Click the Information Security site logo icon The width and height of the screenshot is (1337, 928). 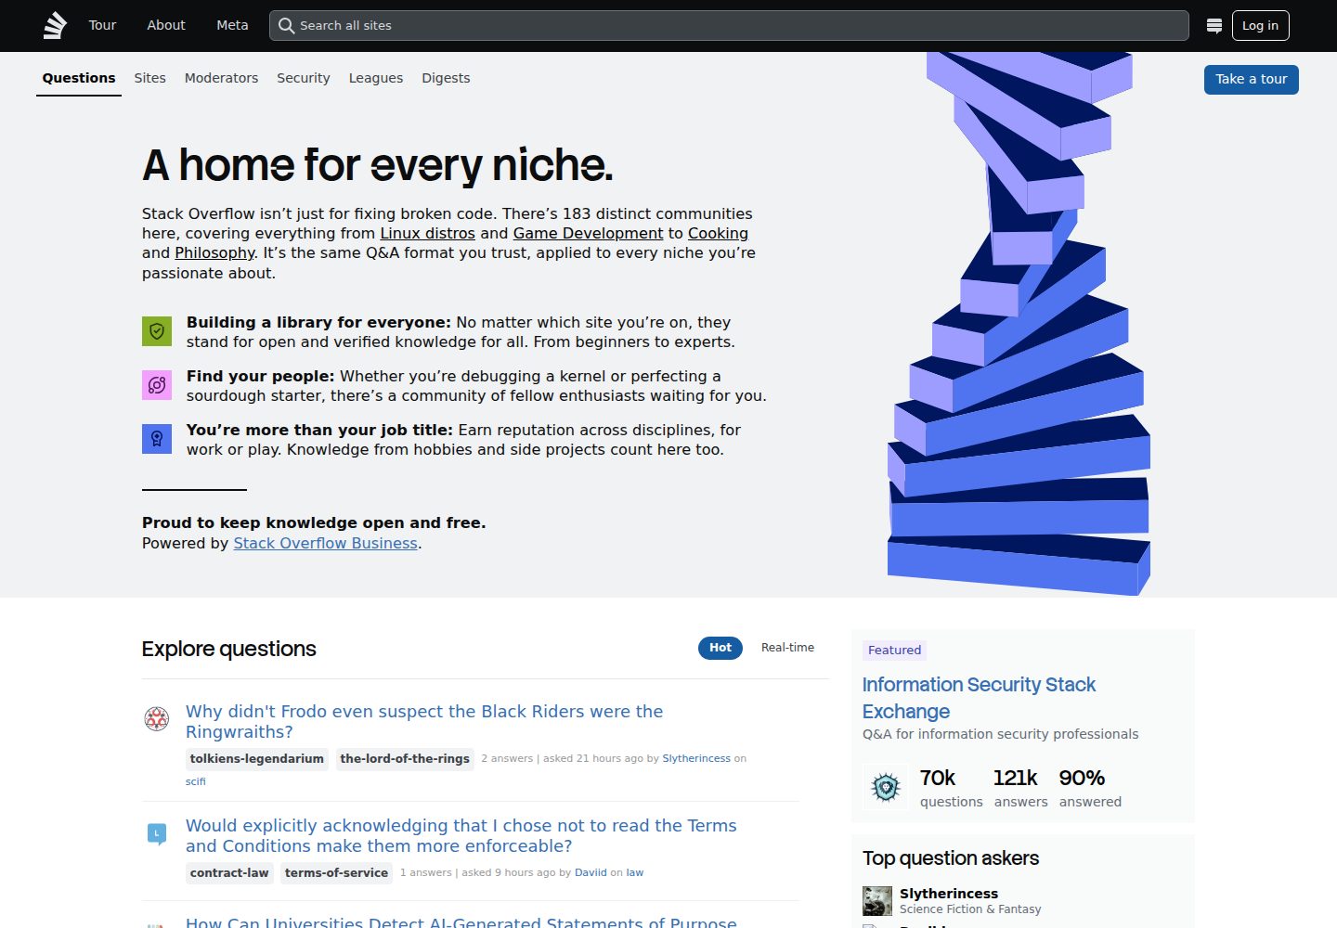pyautogui.click(x=886, y=788)
